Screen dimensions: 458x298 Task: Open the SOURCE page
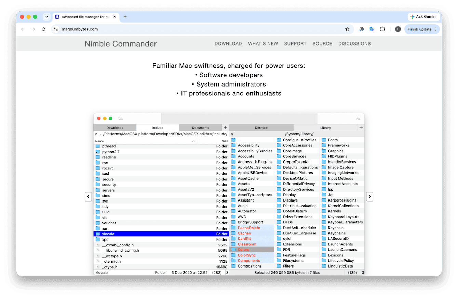coord(322,44)
